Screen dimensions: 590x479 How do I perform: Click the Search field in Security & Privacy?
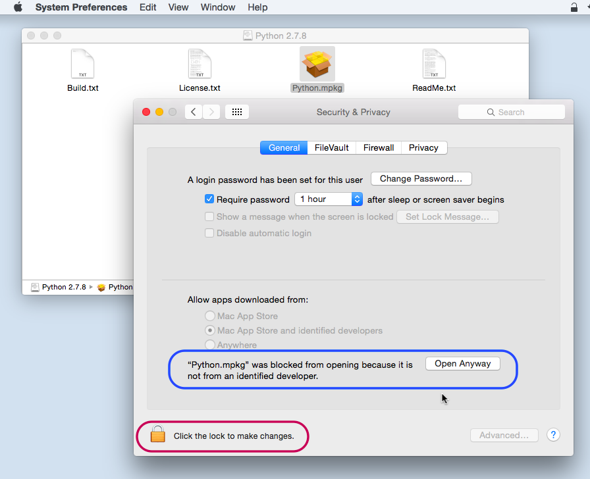(512, 112)
